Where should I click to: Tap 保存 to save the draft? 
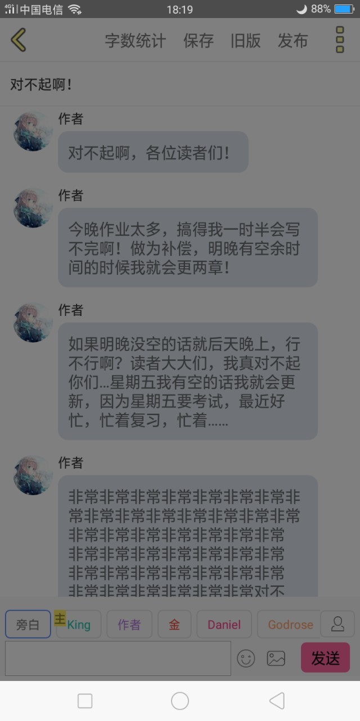pos(199,41)
